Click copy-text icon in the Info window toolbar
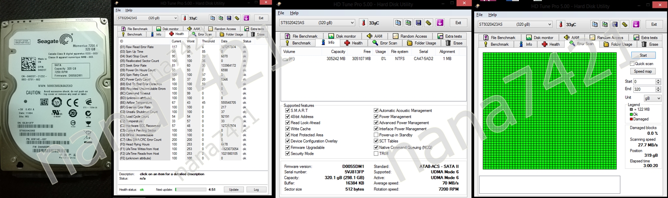 (398, 23)
